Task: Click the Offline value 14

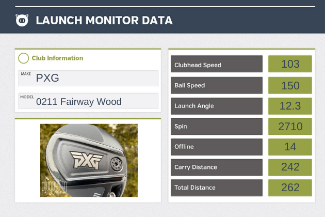Action: pyautogui.click(x=290, y=147)
